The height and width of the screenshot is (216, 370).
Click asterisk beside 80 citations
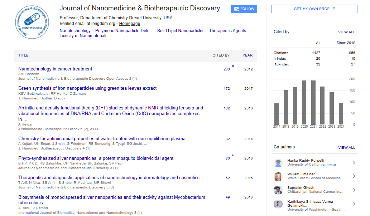click(233, 156)
